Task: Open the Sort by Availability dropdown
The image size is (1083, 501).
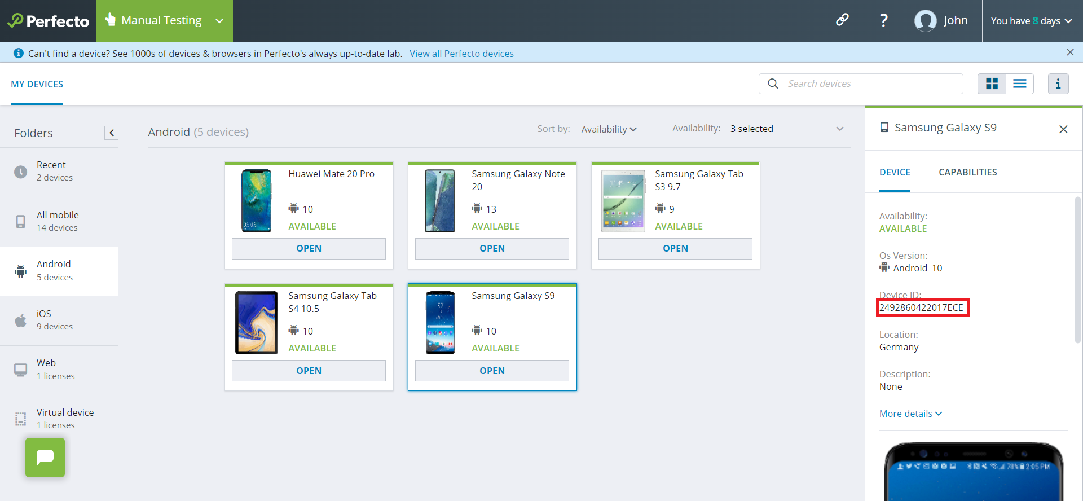Action: pyautogui.click(x=609, y=129)
